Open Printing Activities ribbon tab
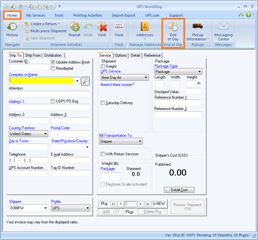The height and width of the screenshot is (240, 258). (x=88, y=15)
